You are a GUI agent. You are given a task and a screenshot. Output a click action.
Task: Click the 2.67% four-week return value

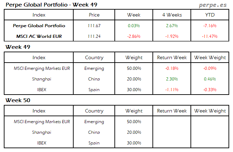[x=172, y=26]
